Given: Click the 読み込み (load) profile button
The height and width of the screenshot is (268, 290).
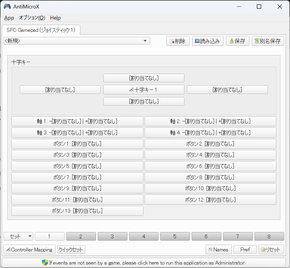Looking at the screenshot, I should coord(208,41).
